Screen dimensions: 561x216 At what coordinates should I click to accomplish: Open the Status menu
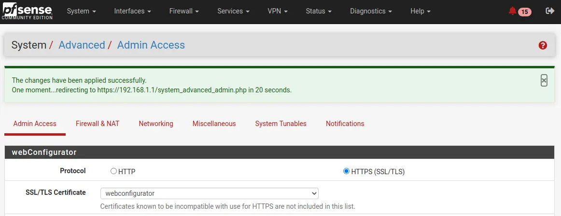point(319,11)
